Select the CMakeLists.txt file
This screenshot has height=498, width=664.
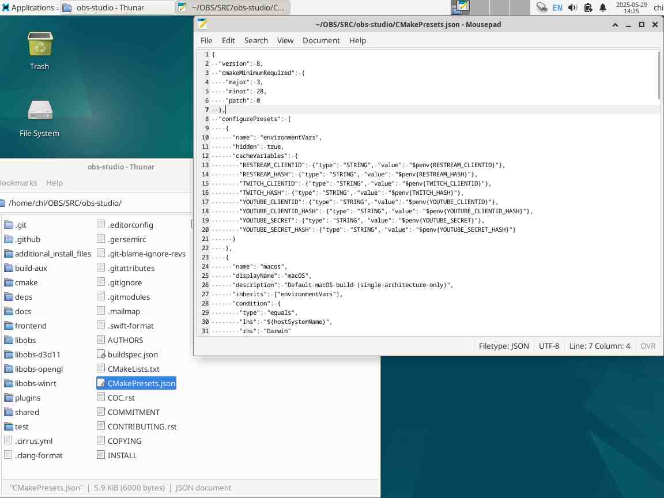129,369
